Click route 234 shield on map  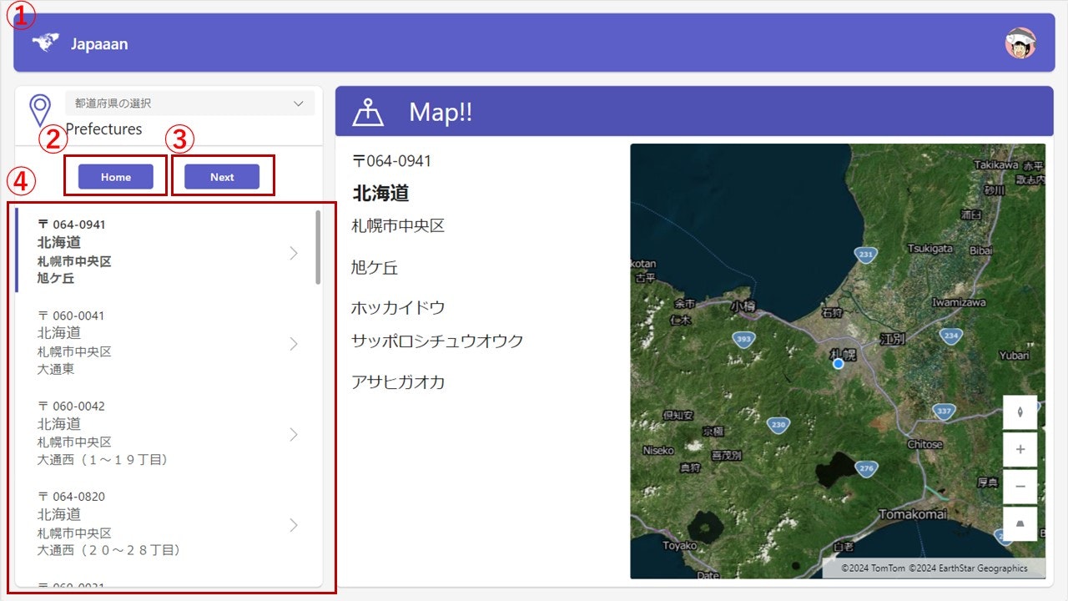[x=950, y=335]
